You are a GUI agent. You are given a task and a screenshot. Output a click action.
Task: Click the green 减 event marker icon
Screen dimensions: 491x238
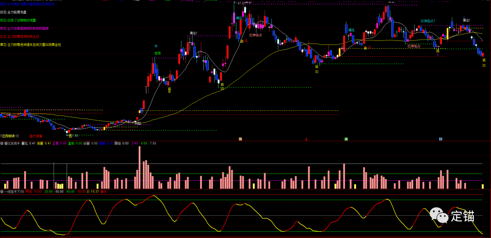(346, 139)
